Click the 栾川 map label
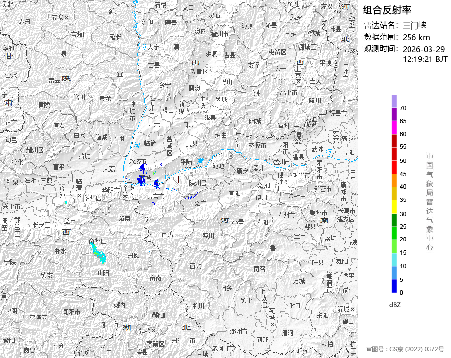This screenshot has height=358, width=451. tap(208, 236)
